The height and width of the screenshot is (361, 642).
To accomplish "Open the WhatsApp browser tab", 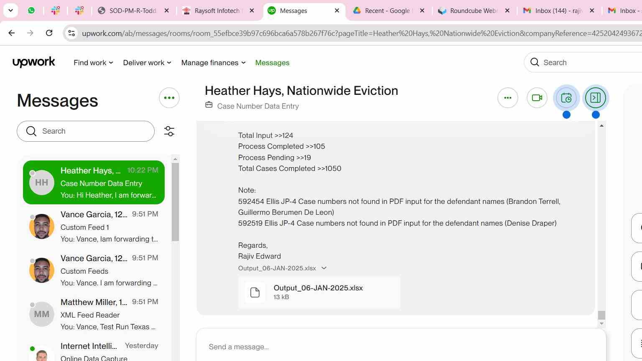I will [31, 10].
